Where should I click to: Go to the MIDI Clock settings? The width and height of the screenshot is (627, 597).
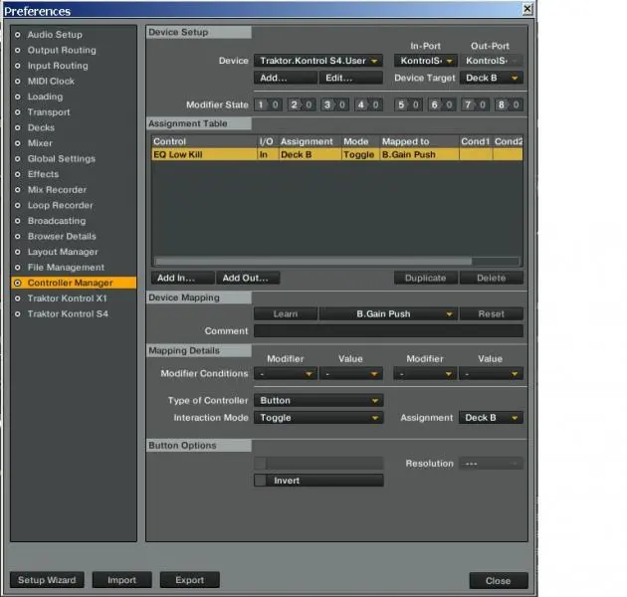pyautogui.click(x=50, y=82)
